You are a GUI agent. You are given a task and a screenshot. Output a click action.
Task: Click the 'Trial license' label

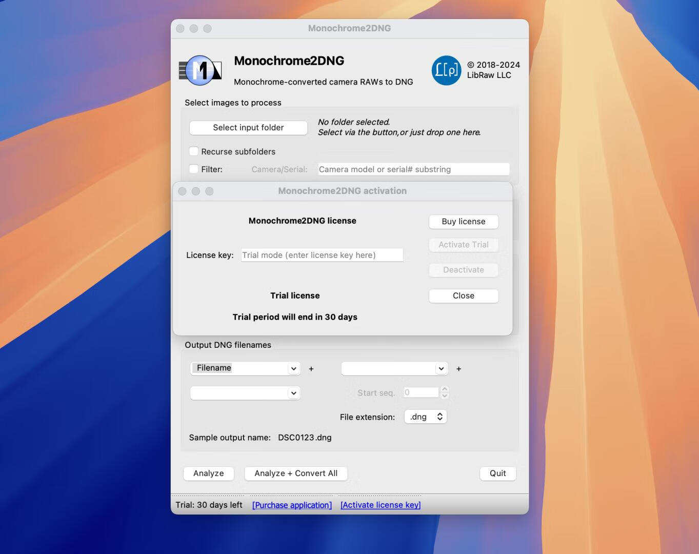[x=295, y=295]
